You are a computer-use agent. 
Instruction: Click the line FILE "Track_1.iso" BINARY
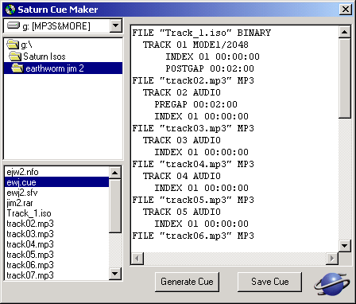(x=202, y=33)
